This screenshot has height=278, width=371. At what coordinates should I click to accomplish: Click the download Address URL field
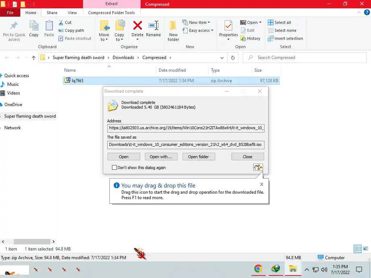[x=186, y=128]
